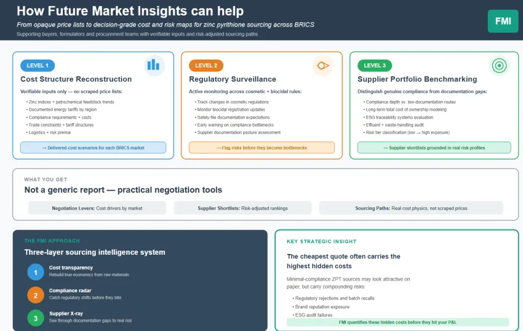This screenshot has width=523, height=331.
Task: Open the Supplier Shortlists risk-adjusted box
Action: pos(242,208)
